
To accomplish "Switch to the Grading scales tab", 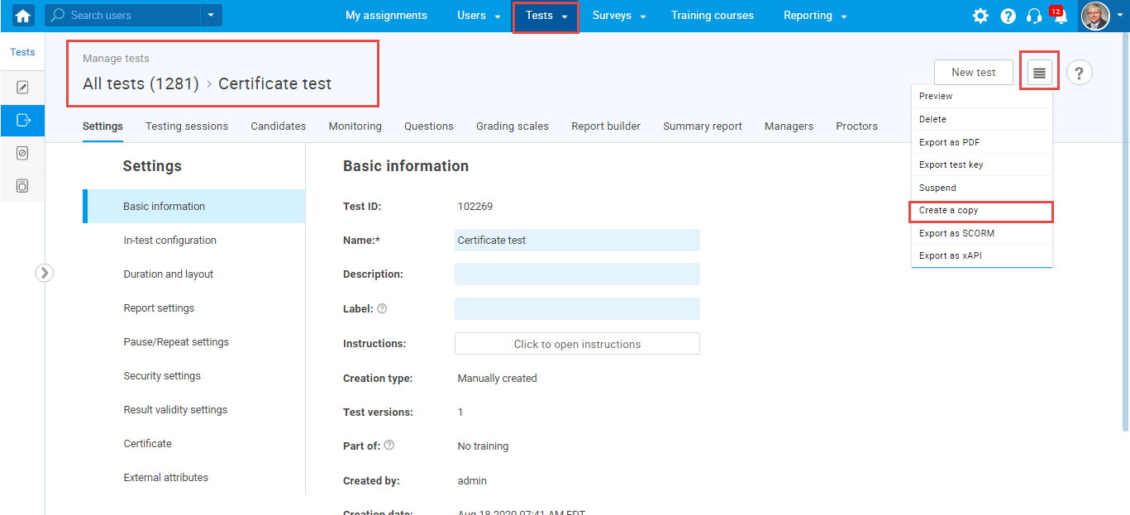I will coord(512,126).
